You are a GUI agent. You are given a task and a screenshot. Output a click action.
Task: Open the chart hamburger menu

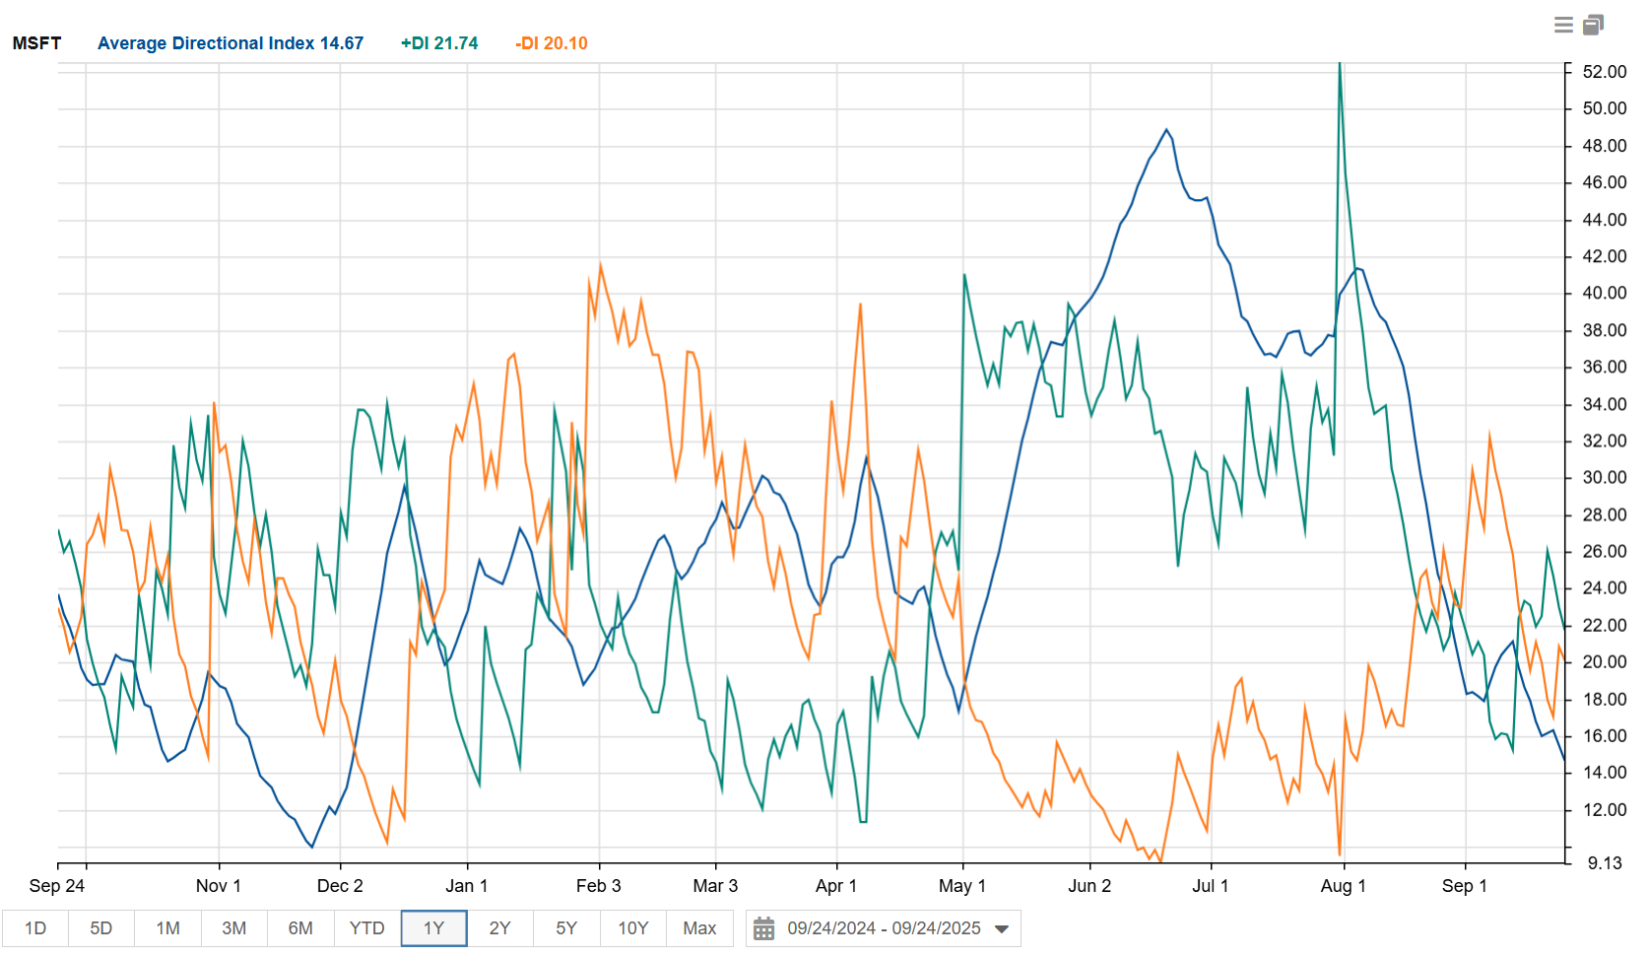[x=1563, y=25]
